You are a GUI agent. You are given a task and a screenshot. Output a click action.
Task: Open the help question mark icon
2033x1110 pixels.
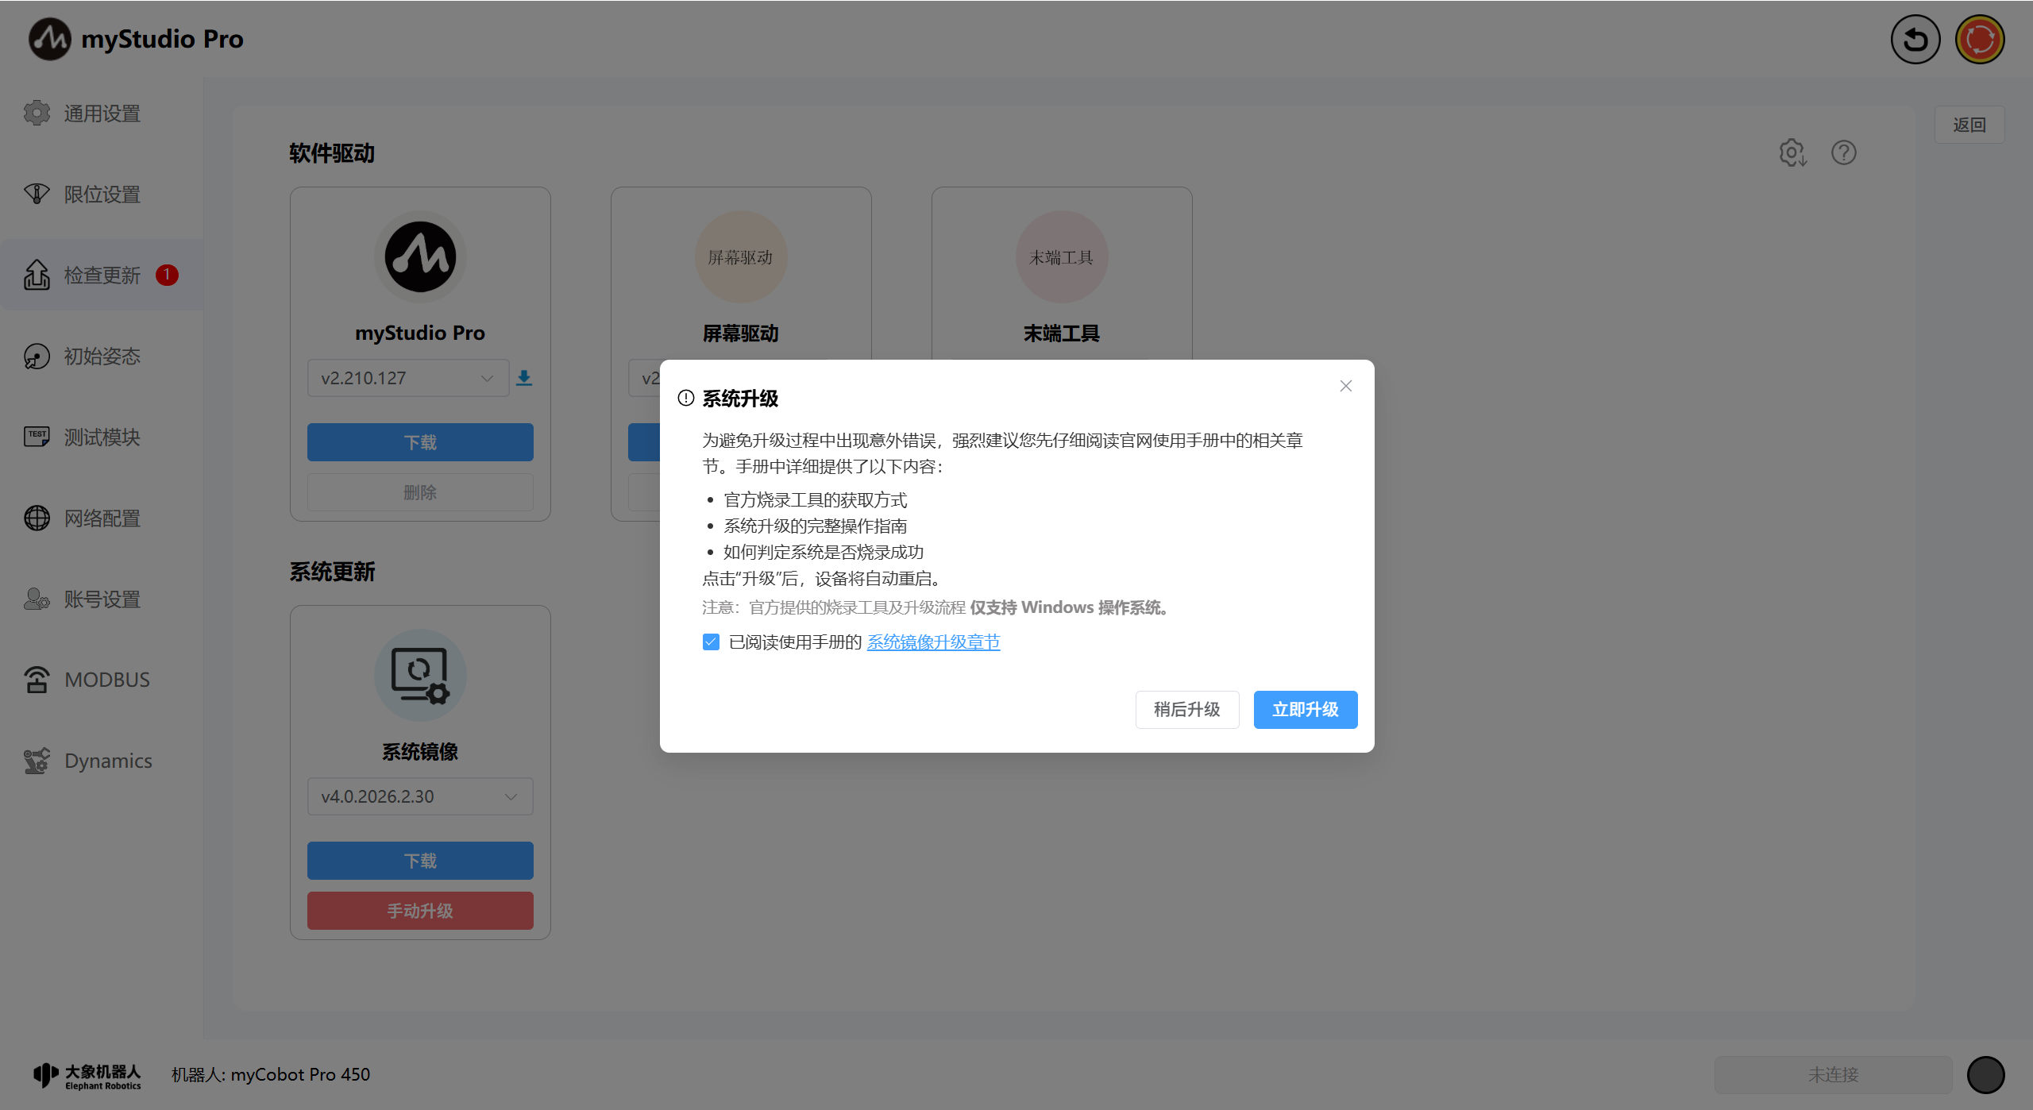pos(1843,152)
